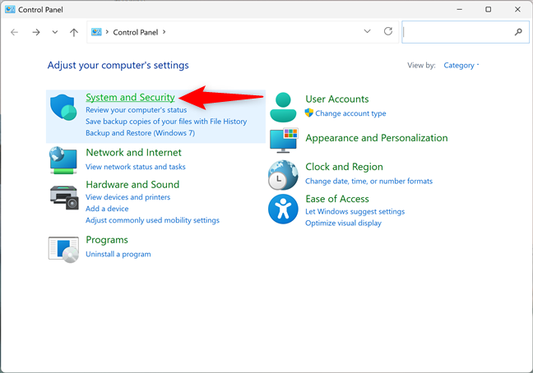The width and height of the screenshot is (533, 373).
Task: Open Hardware and Sound printer icon
Action: pyautogui.click(x=65, y=197)
